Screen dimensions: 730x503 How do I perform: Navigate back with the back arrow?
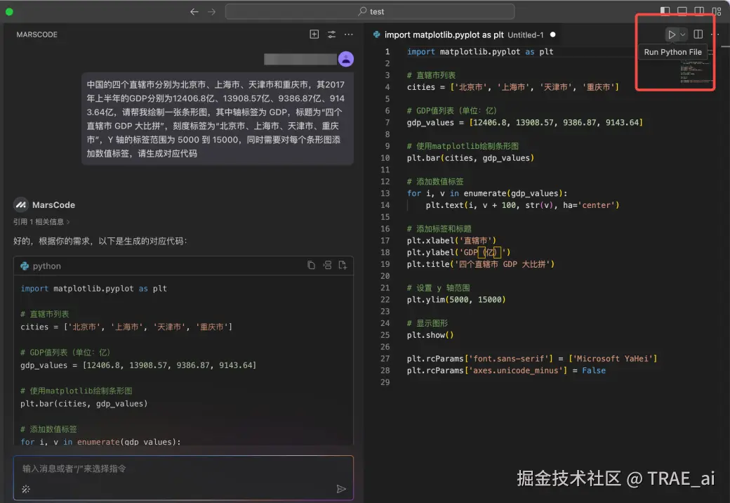[194, 11]
